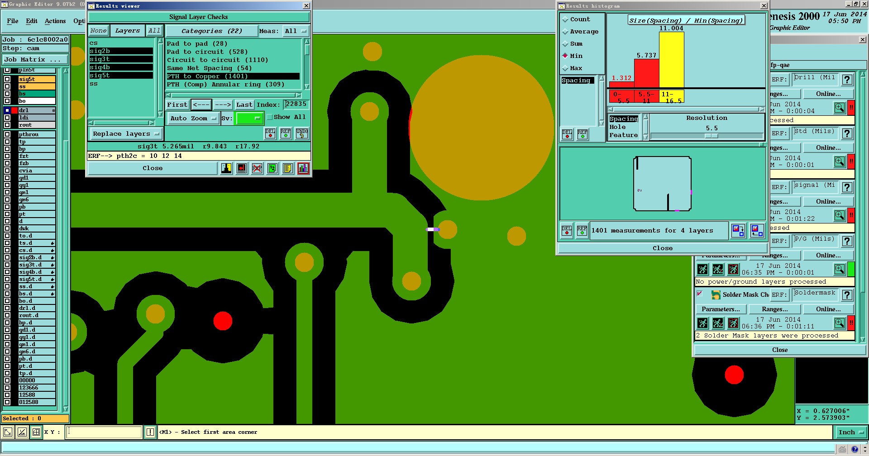Adjust Resolution slider in histogram

711,136
